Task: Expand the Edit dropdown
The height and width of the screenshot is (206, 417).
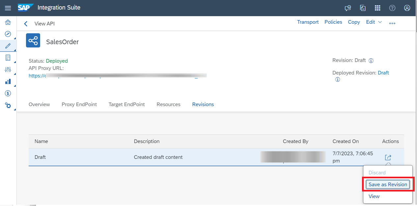Action: [x=374, y=22]
